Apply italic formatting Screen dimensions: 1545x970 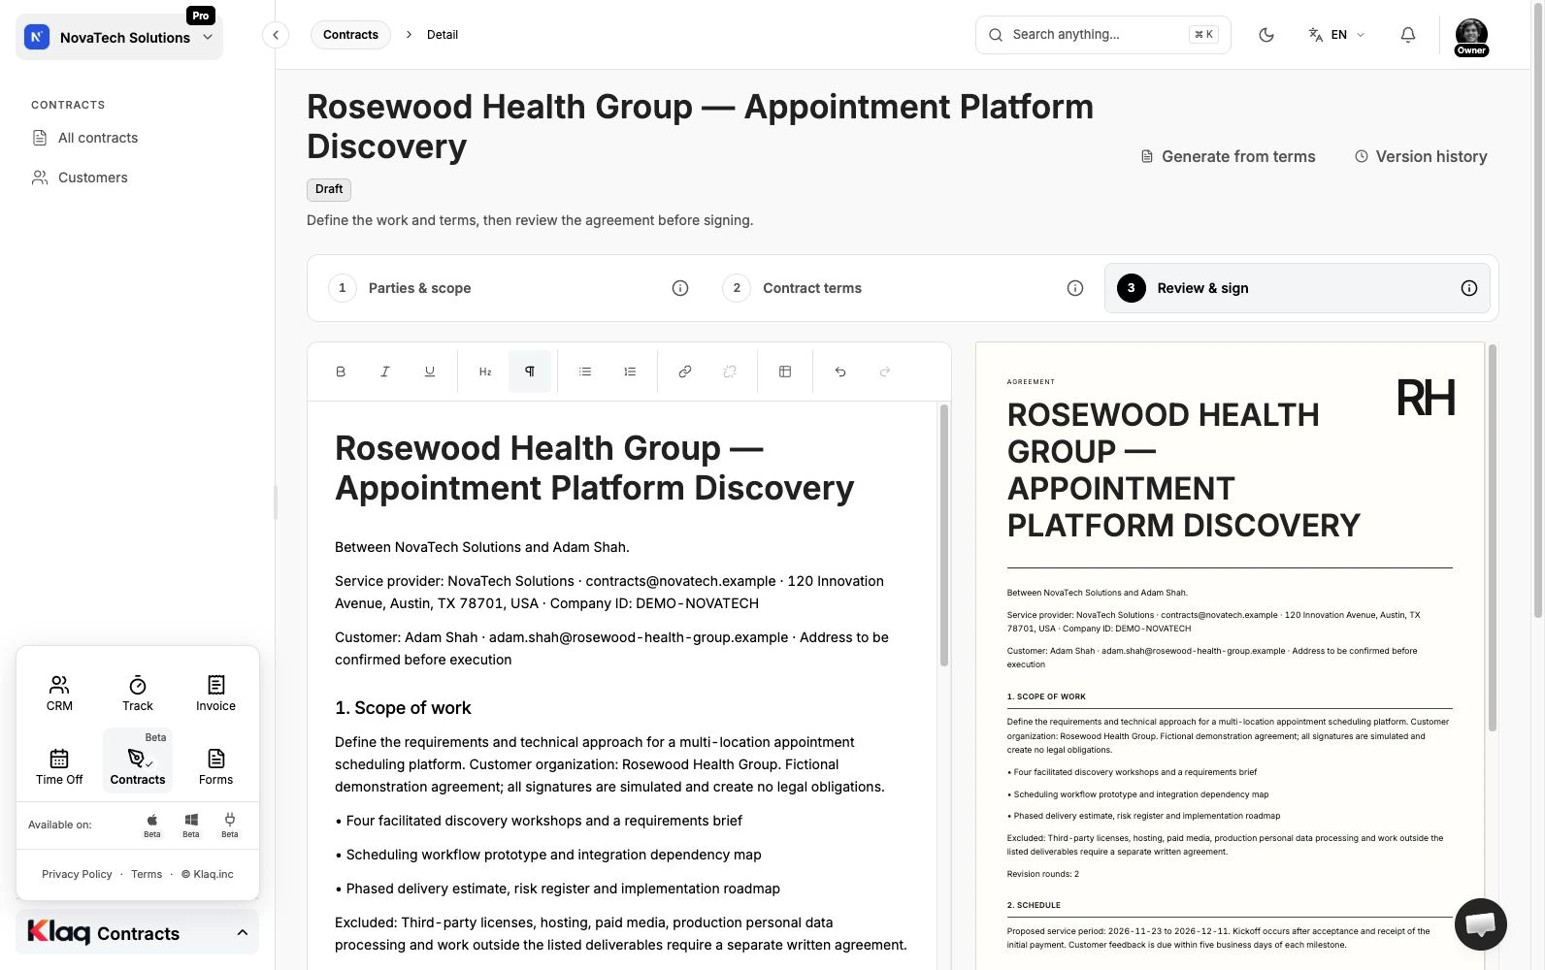tap(385, 372)
